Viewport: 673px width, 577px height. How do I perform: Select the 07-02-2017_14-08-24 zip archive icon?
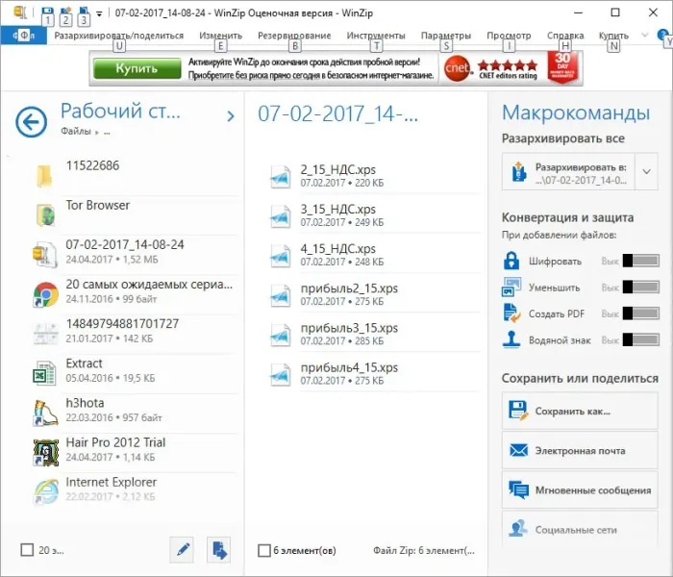(x=45, y=255)
